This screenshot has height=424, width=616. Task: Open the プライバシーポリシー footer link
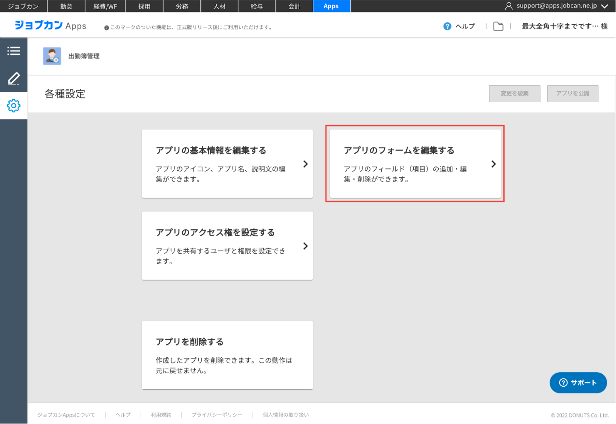pos(217,415)
